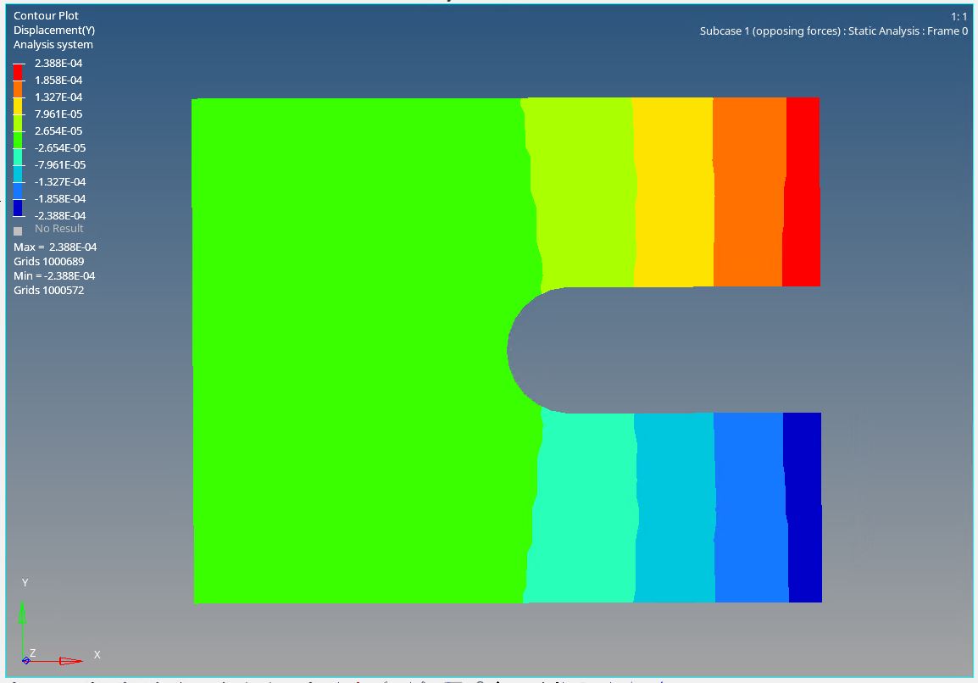Click the legend minimum value -2.388E-04
Image resolution: width=978 pixels, height=683 pixels.
(x=60, y=216)
